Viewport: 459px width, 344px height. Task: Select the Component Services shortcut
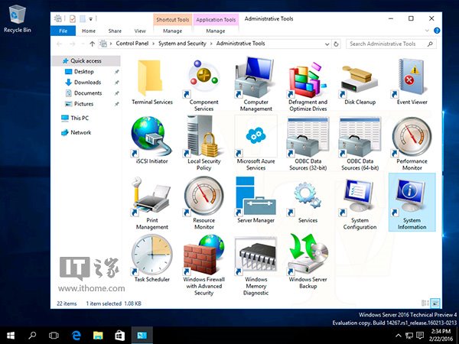pyautogui.click(x=203, y=85)
